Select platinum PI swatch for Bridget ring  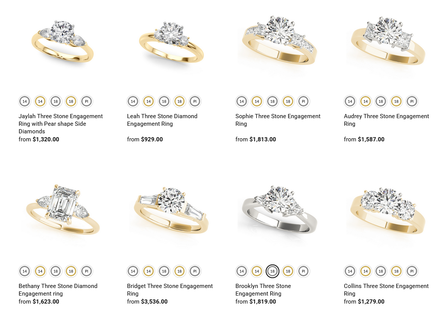[x=195, y=271]
